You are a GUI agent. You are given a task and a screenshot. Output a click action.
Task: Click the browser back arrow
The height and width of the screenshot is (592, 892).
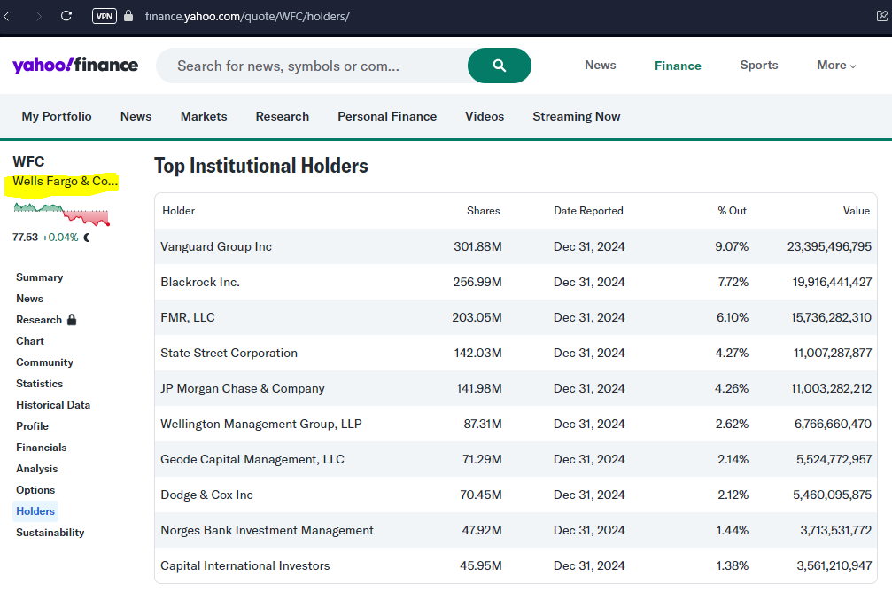[6, 16]
